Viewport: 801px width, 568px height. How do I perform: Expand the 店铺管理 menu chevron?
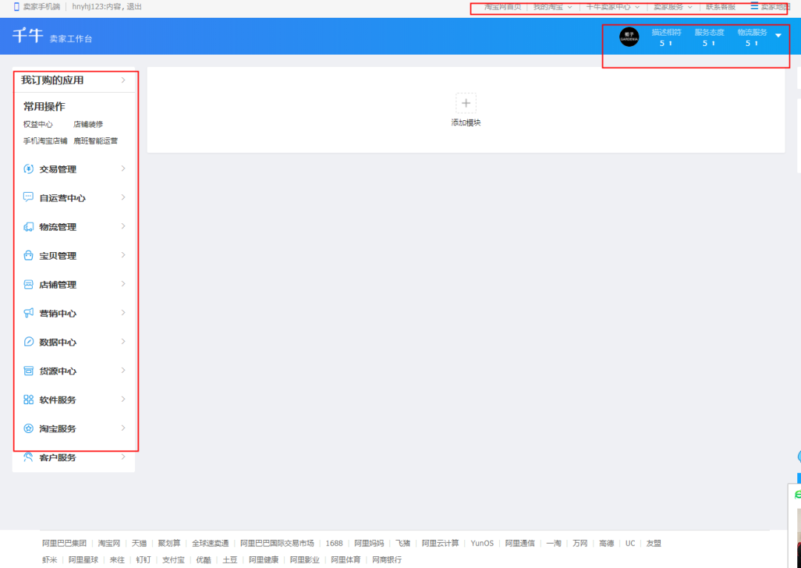[x=123, y=285]
